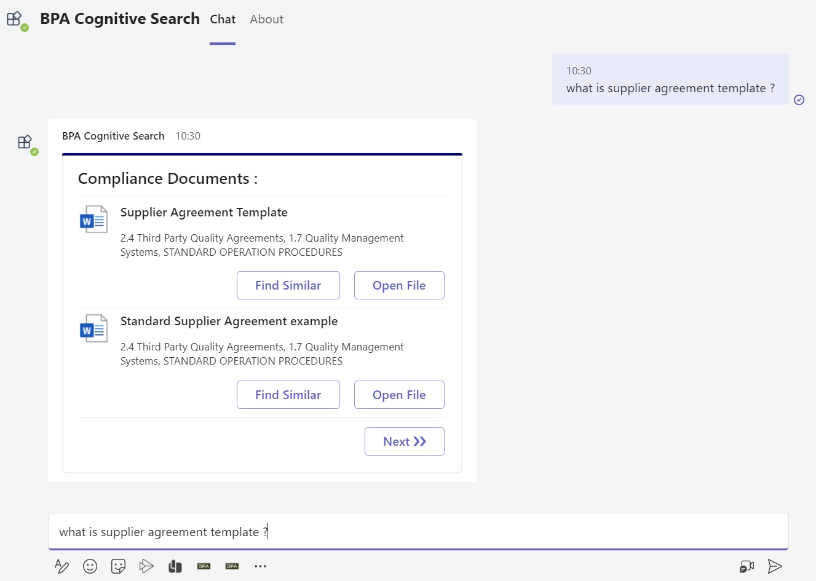Open the Format text options icon
This screenshot has width=816, height=581.
[x=61, y=566]
